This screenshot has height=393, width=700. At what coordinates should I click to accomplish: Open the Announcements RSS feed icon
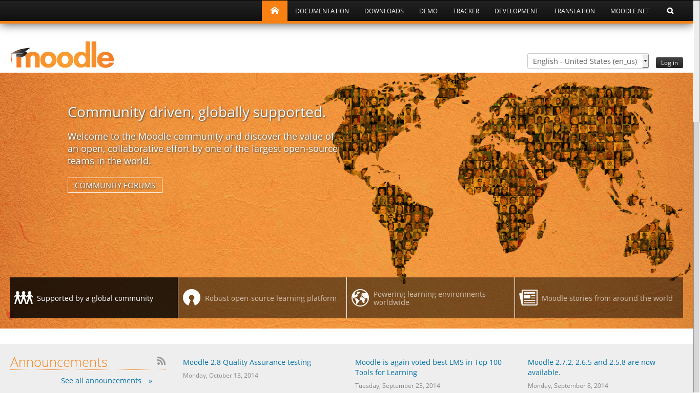pos(161,361)
